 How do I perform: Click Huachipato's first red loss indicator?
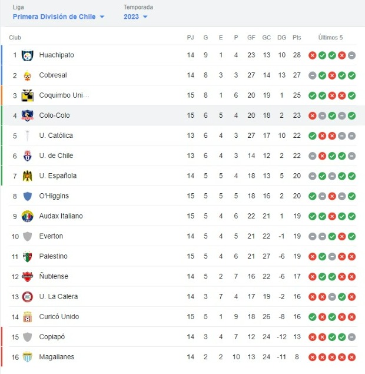(313, 55)
